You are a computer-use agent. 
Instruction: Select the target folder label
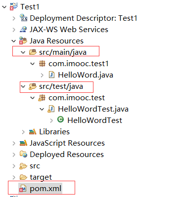(41, 177)
